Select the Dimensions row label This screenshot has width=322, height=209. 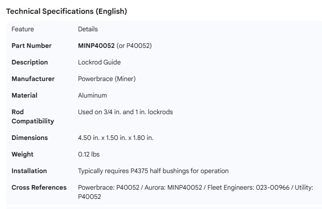[x=29, y=138]
